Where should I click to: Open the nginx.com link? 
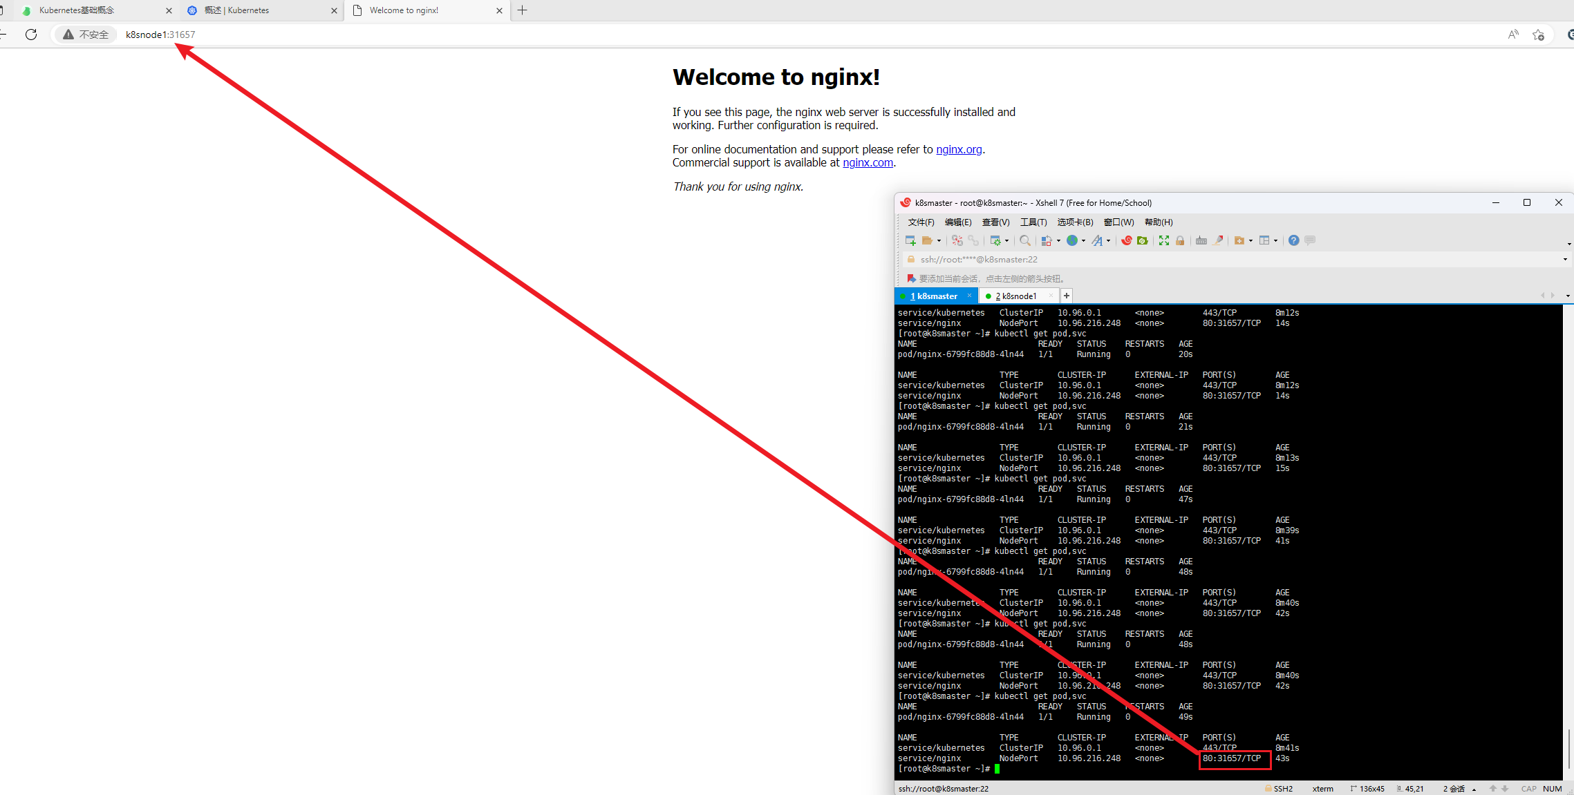868,162
